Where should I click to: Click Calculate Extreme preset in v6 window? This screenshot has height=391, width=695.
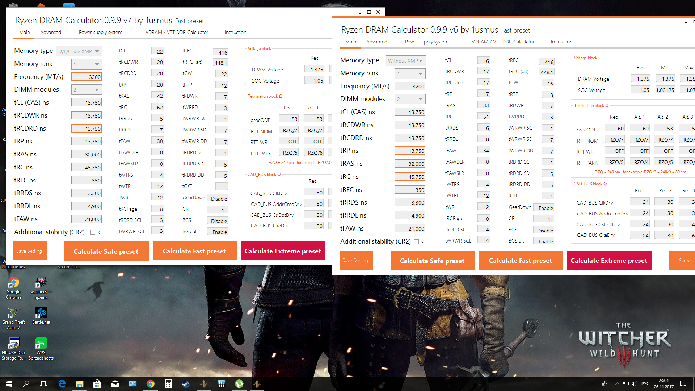(x=609, y=261)
